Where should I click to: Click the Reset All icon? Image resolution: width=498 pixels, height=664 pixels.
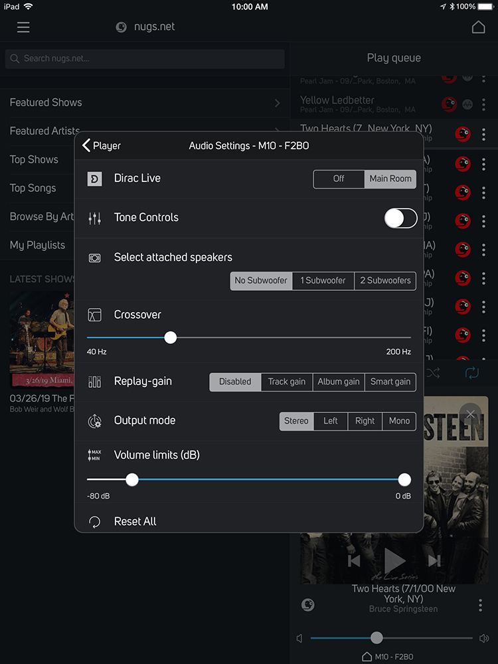pos(95,522)
